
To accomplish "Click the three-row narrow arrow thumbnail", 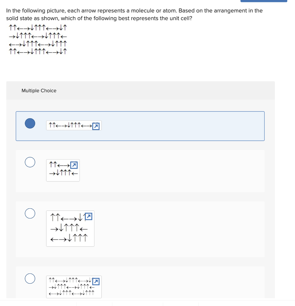I will 70,229.
